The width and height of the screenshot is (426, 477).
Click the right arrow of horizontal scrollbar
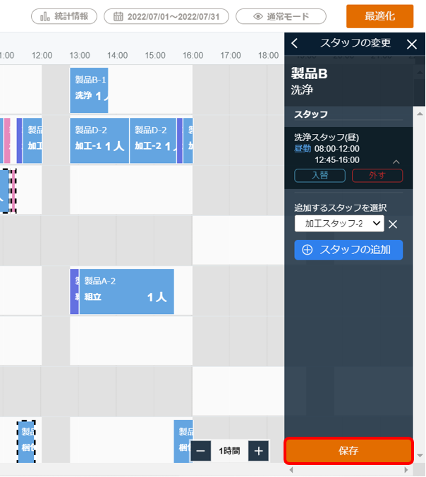click(406, 470)
